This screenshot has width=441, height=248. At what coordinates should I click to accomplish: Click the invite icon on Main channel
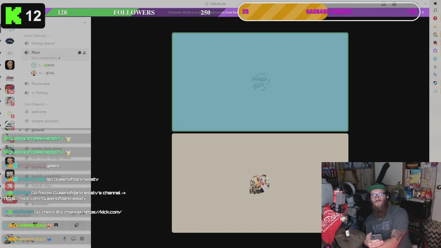pos(85,53)
